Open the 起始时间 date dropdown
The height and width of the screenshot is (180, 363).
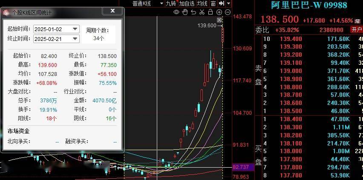click(x=75, y=29)
